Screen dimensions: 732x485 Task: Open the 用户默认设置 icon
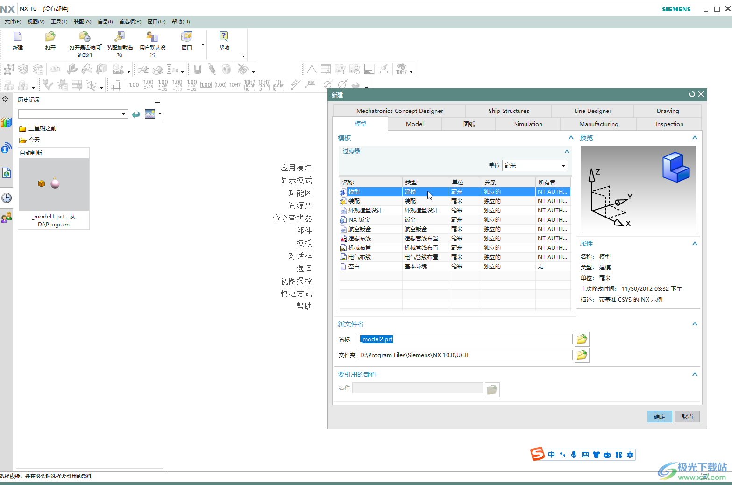point(152,37)
